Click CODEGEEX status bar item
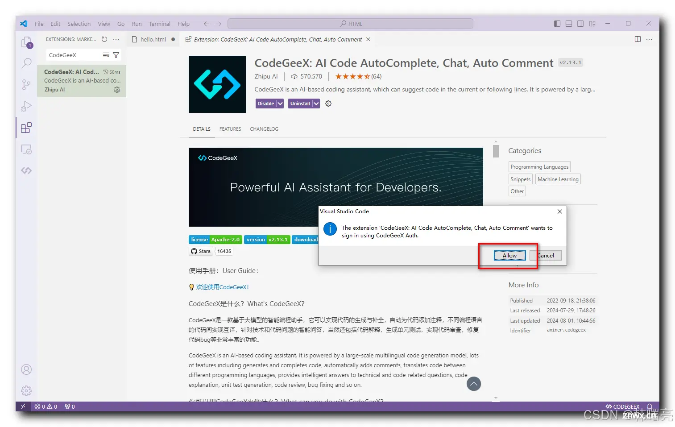This screenshot has width=675, height=427. pos(622,406)
